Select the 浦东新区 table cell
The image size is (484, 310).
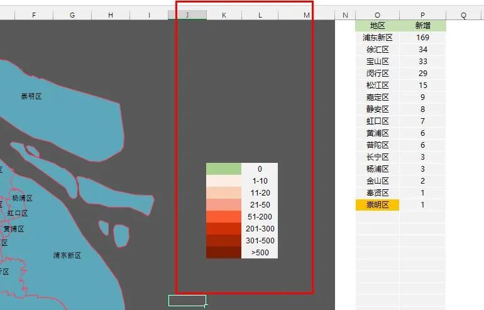[x=377, y=37]
